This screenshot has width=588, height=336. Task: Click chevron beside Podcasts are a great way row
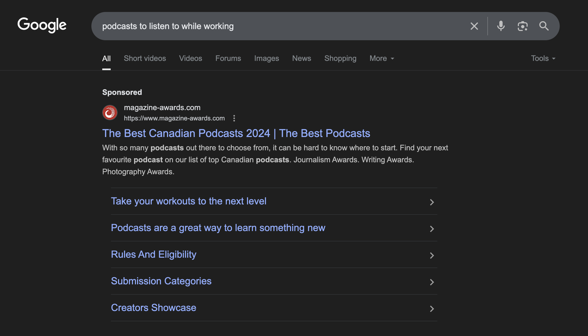pos(432,229)
